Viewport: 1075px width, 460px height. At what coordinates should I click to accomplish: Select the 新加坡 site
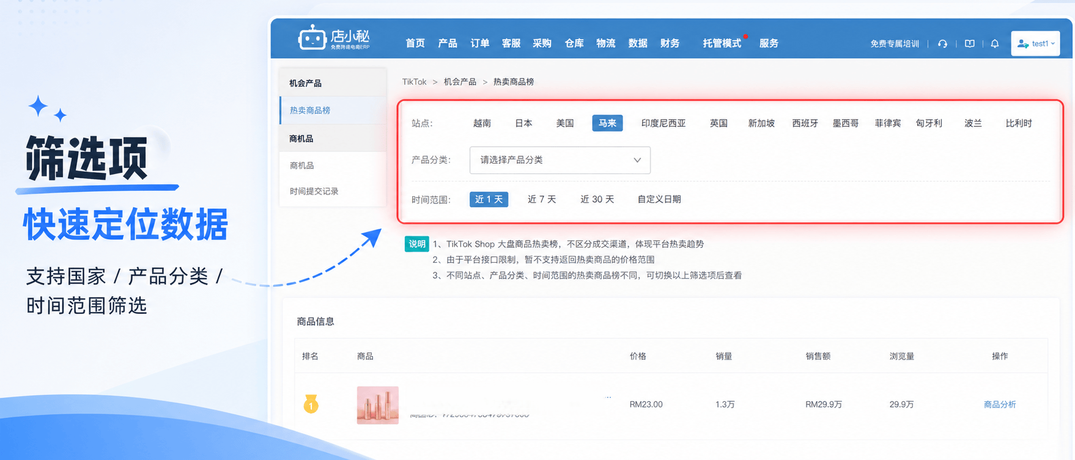coord(761,123)
